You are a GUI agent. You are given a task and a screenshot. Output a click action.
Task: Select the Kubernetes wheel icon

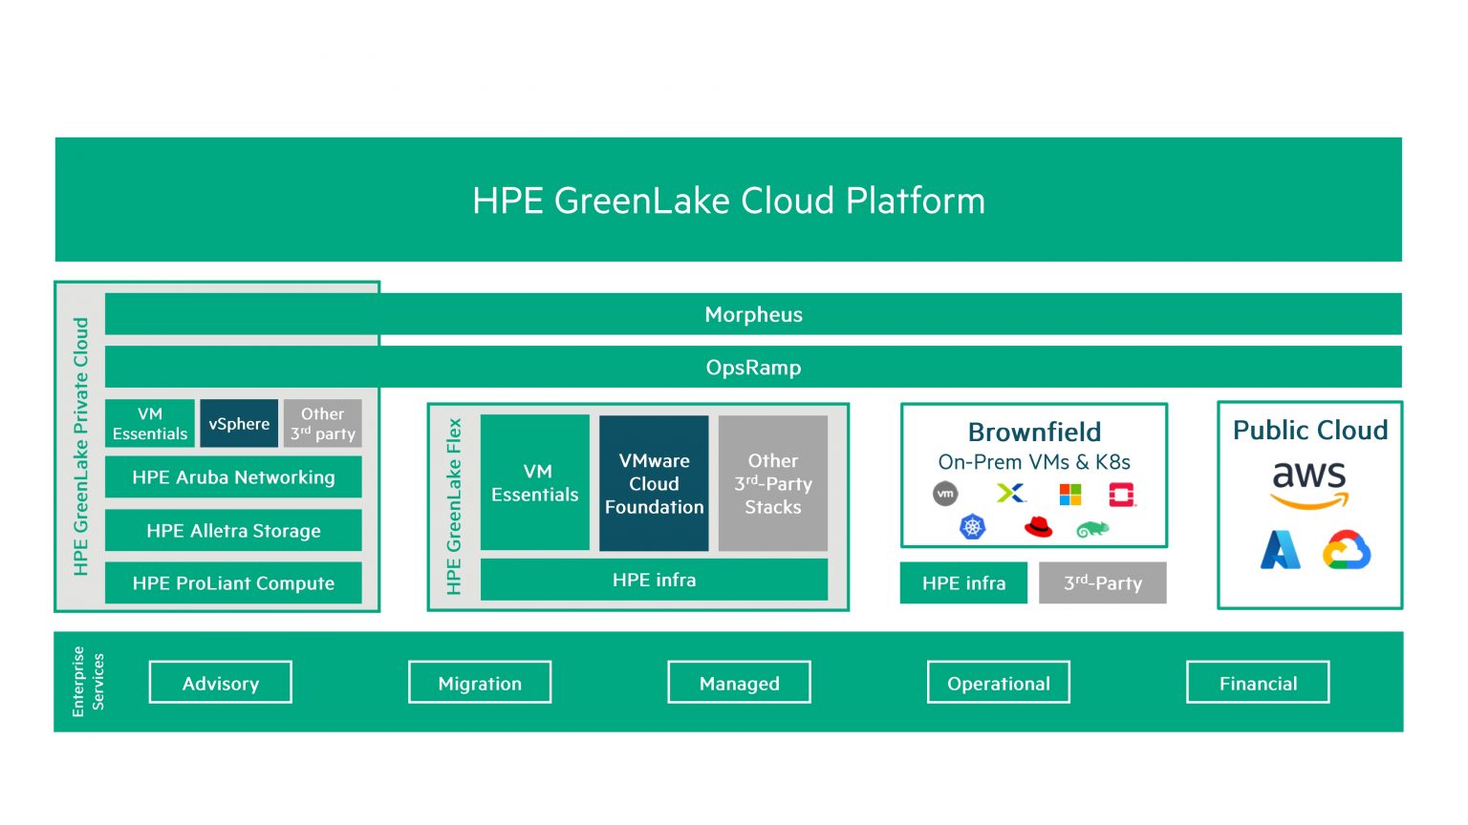971,525
